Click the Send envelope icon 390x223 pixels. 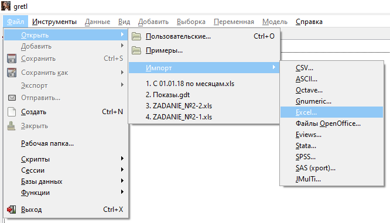coord(12,98)
